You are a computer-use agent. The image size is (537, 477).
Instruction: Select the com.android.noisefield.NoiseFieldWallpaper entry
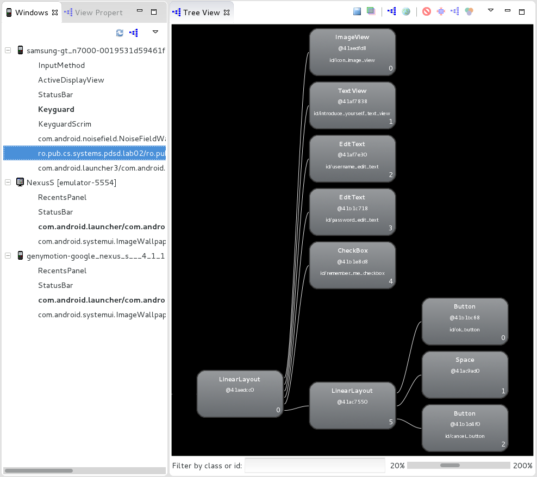[102, 139]
